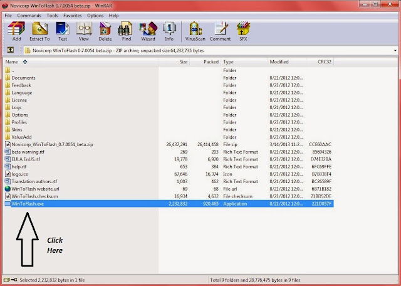Select the beta warning.rtf file
401x286 pixels.
tap(169, 152)
